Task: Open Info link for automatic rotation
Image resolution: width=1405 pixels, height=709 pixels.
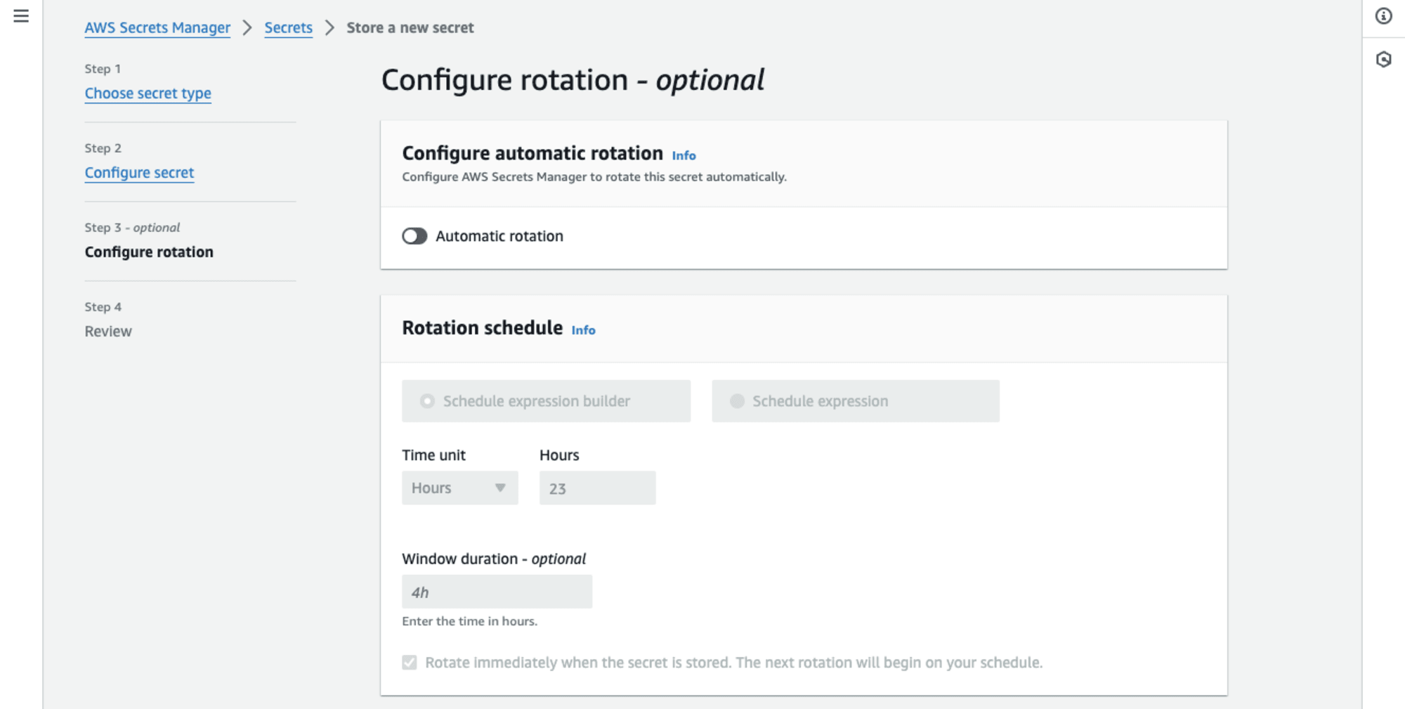Action: click(684, 155)
